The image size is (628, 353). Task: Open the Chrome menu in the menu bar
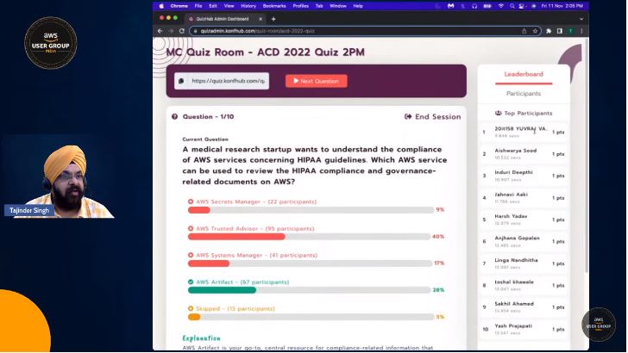[x=179, y=6]
